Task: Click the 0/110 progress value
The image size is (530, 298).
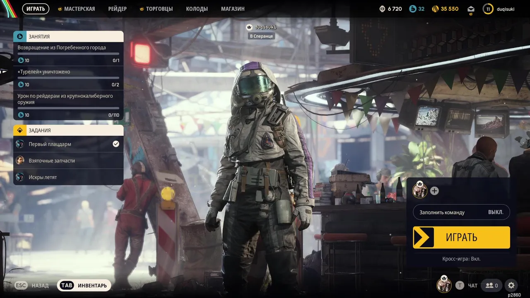Action: coord(114,115)
